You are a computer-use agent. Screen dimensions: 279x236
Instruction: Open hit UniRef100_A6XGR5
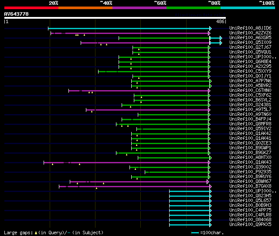pyautogui.click(x=250, y=38)
